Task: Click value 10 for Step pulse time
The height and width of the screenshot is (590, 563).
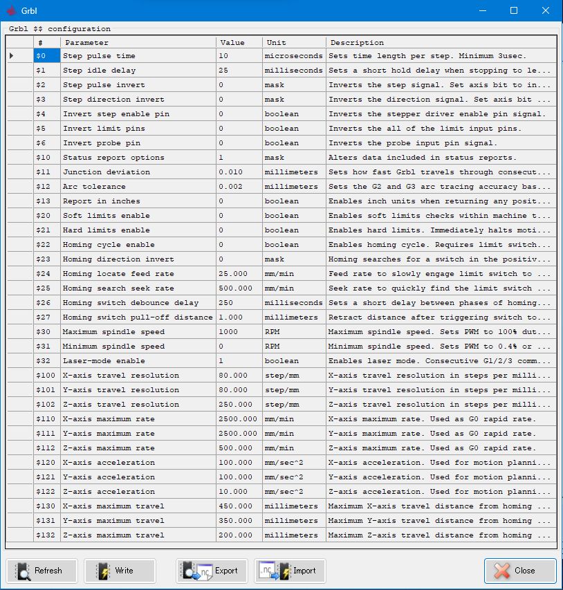Action: pyautogui.click(x=239, y=56)
